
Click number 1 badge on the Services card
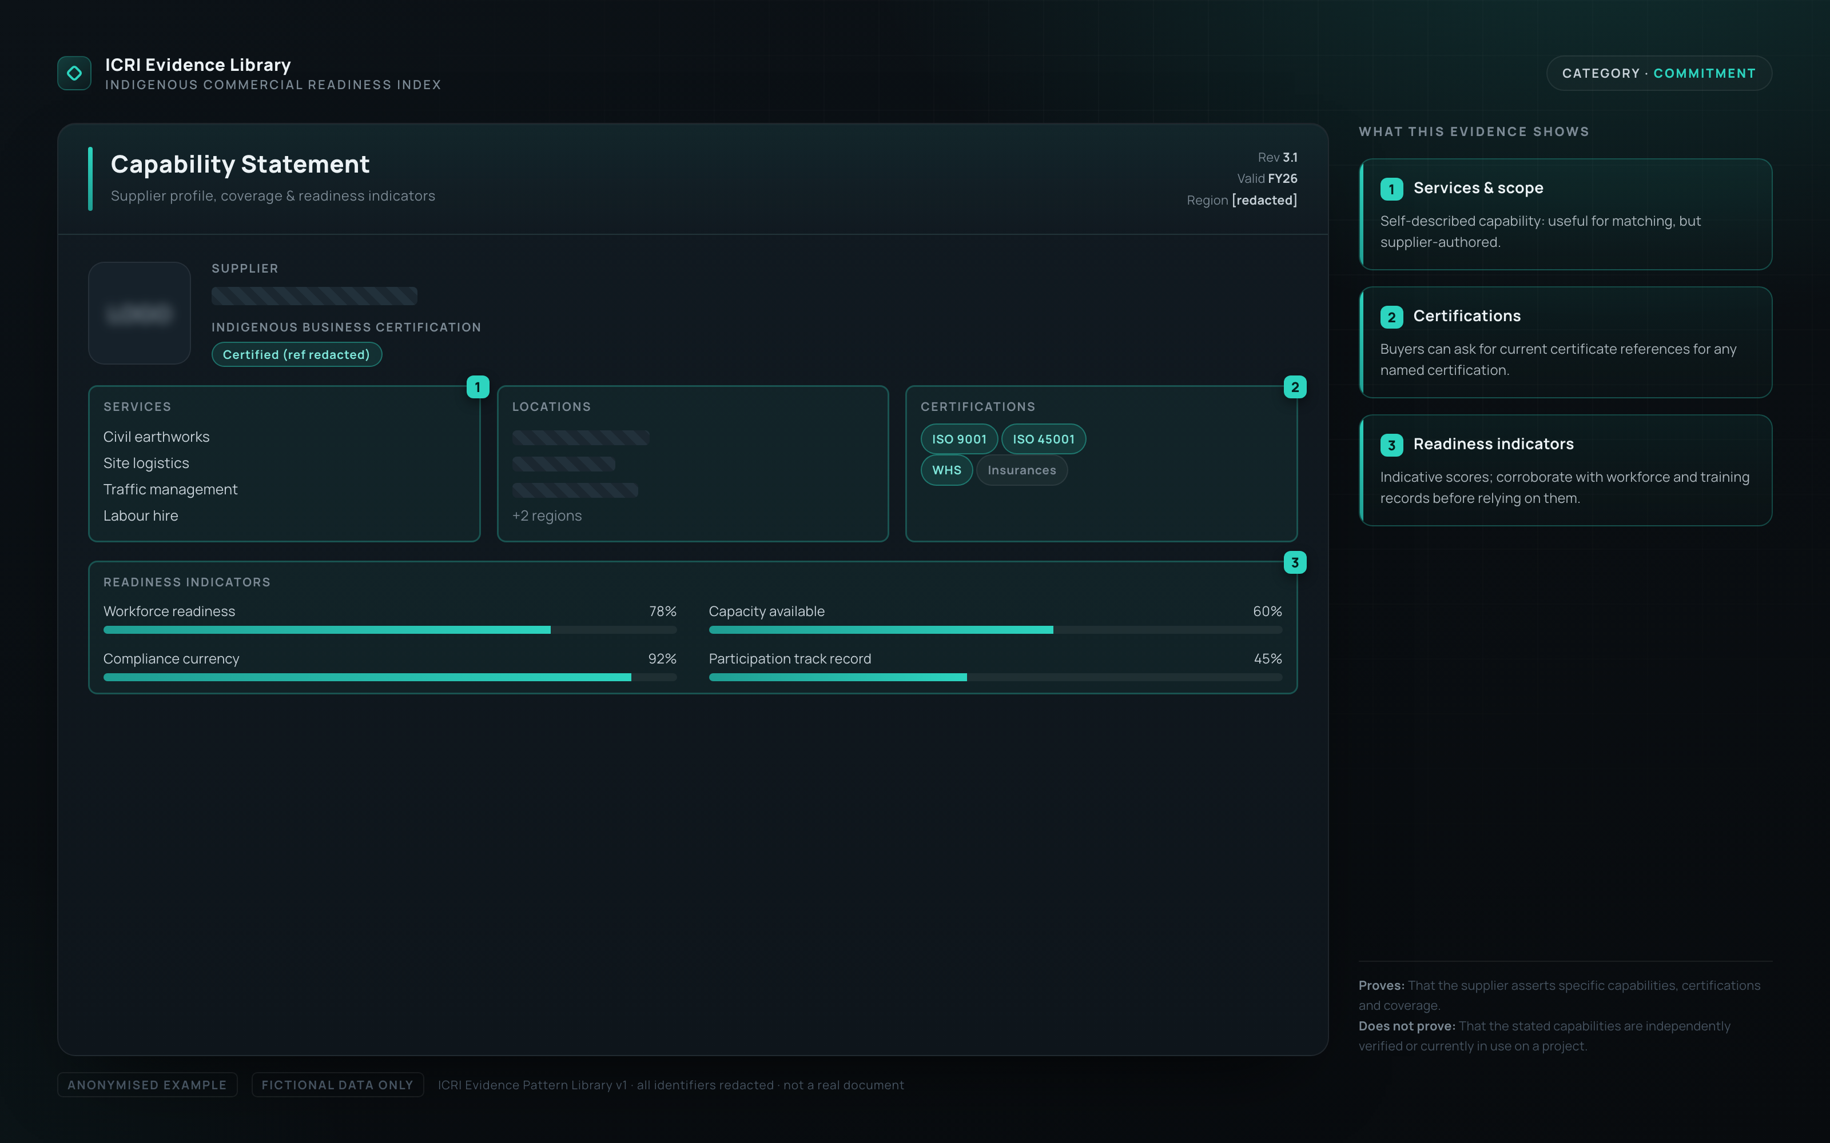coord(478,387)
